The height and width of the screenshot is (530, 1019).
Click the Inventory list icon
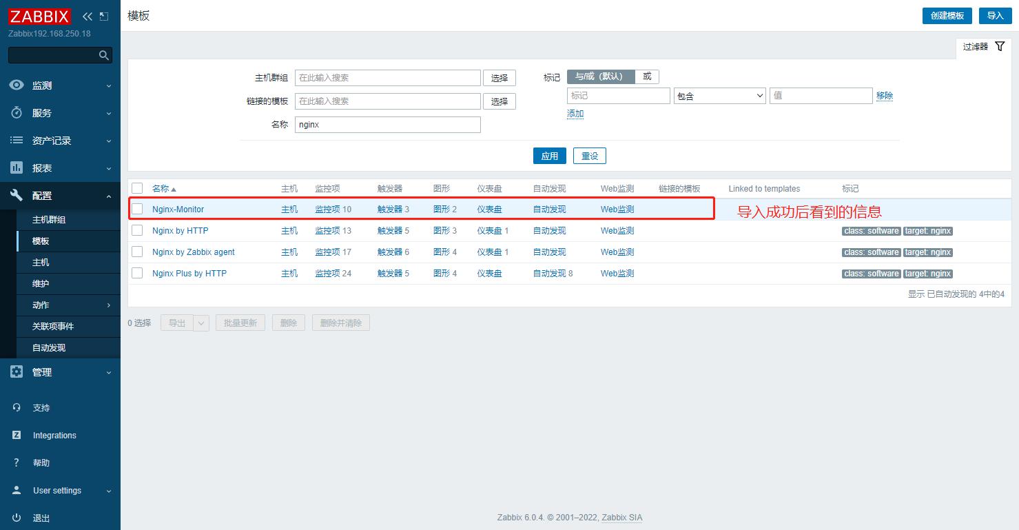[17, 141]
